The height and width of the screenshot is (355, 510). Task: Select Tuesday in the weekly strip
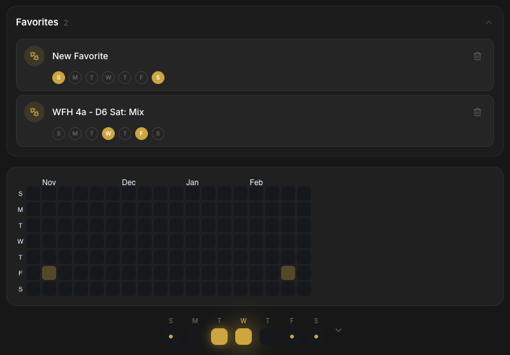(x=219, y=336)
